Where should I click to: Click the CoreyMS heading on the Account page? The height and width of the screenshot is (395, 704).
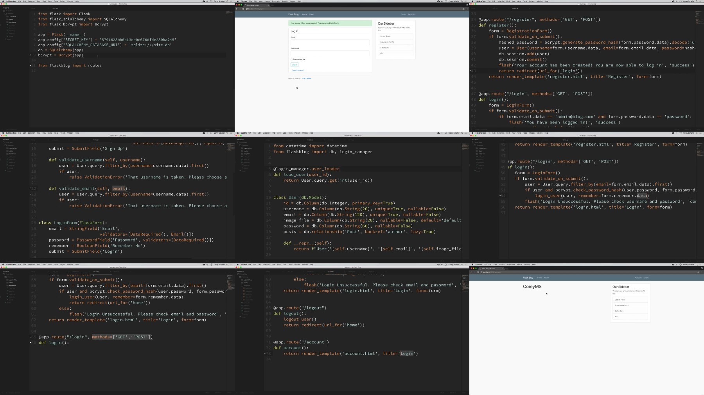click(532, 286)
